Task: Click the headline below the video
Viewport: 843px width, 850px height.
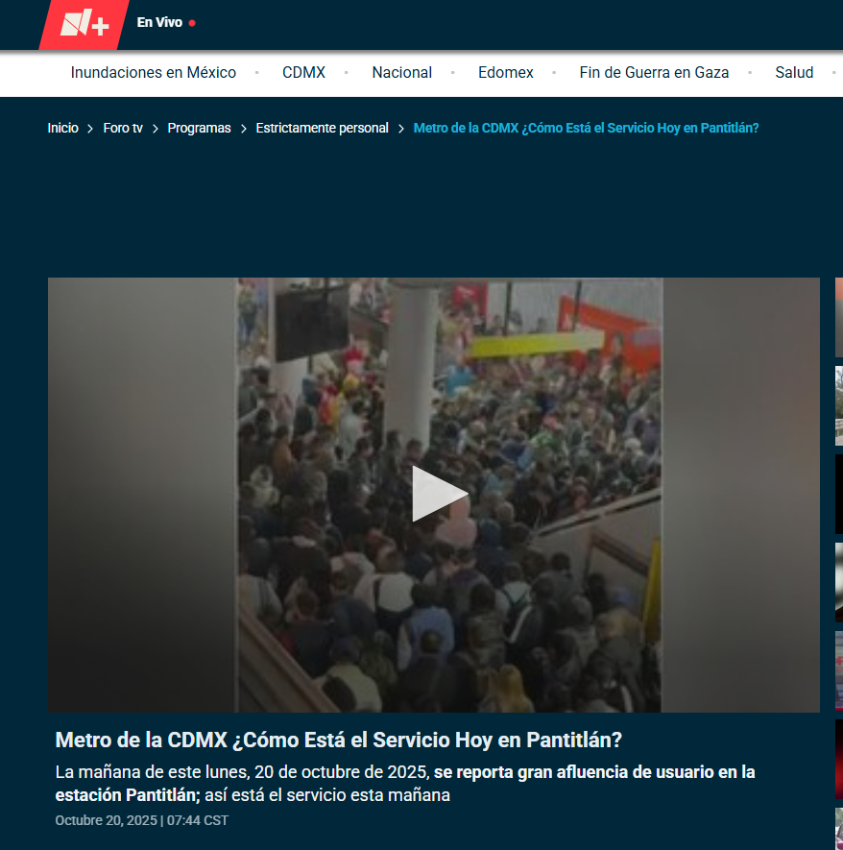Action: click(x=339, y=741)
